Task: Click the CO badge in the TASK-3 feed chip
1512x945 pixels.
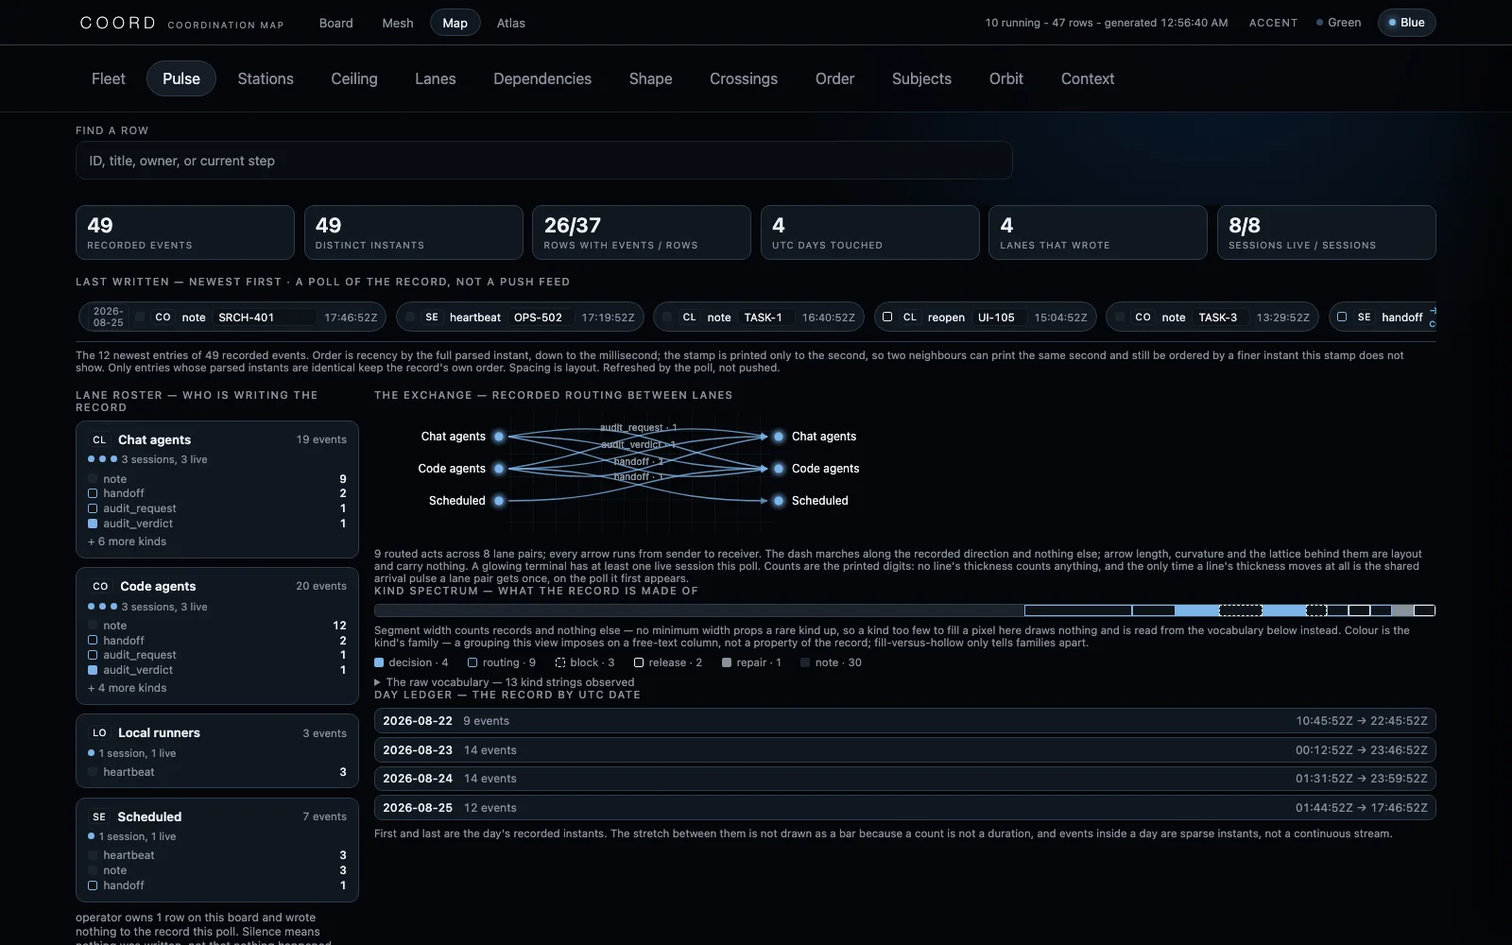Action: (x=1143, y=318)
